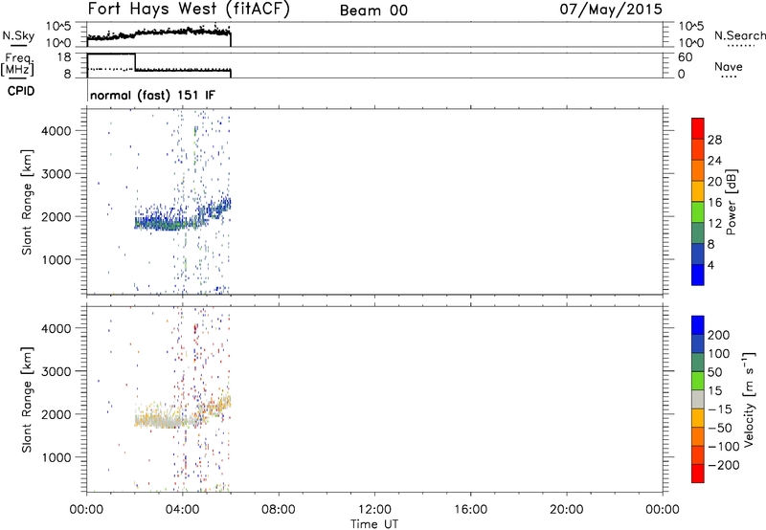This screenshot has height=530, width=766.
Task: Click the 'Power [dB]' colorbar title
Action: point(731,202)
